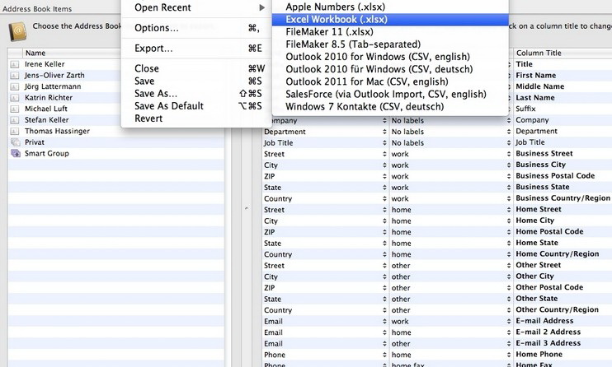Click the Other State column title
The image size is (612, 367).
click(x=536, y=299)
